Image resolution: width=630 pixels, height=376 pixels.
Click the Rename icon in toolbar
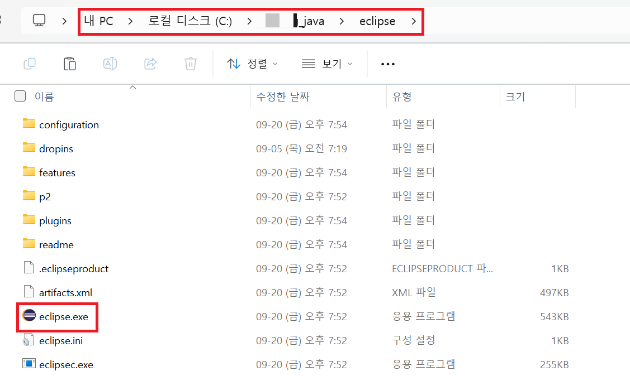pos(110,64)
